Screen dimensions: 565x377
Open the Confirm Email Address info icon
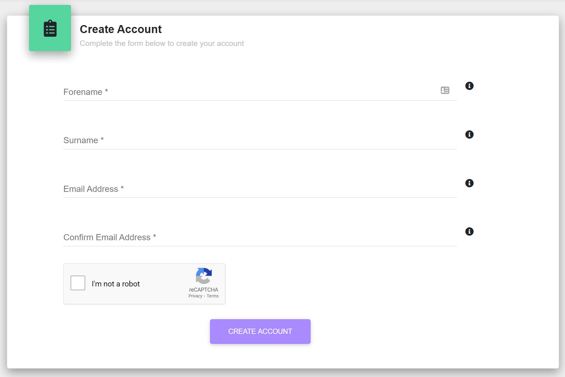(x=469, y=232)
